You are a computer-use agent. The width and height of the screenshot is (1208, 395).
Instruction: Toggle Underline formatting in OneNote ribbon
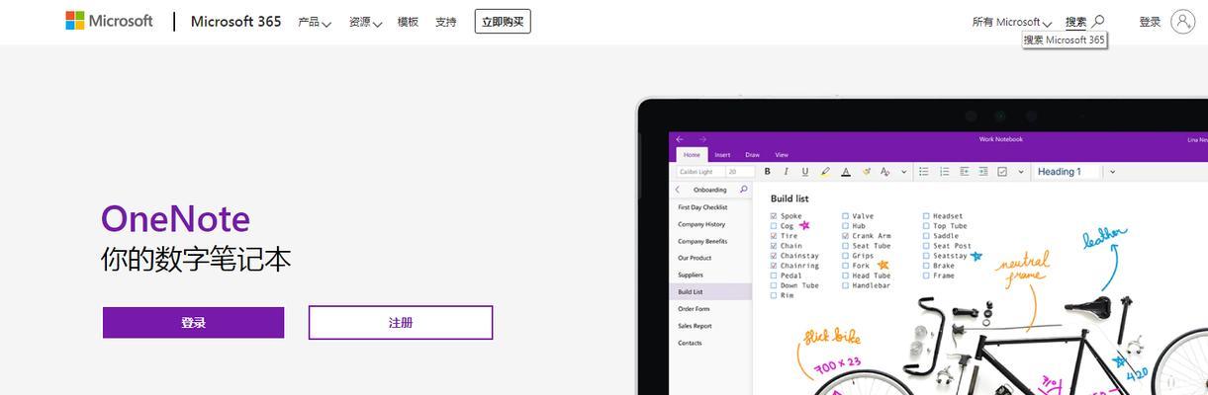(805, 172)
